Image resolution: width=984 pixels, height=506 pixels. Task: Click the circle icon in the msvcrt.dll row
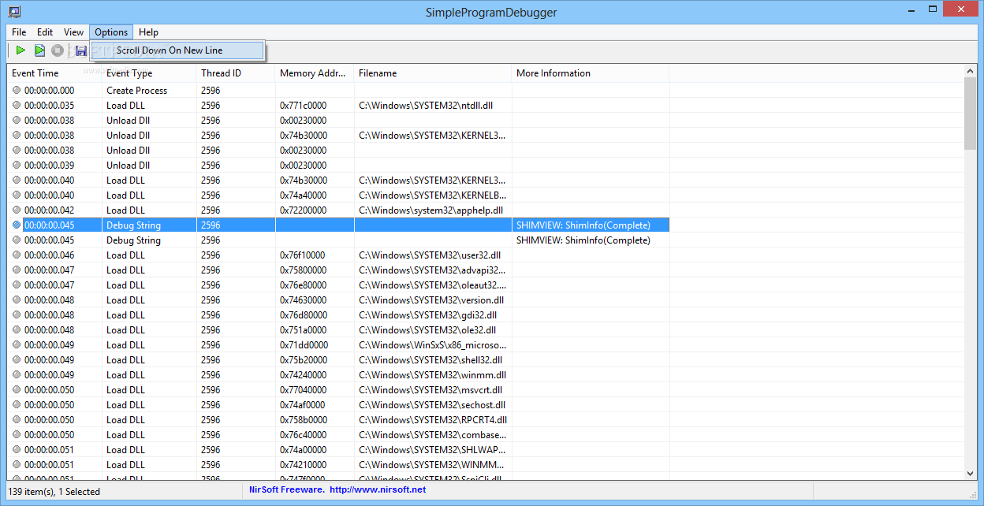[17, 390]
